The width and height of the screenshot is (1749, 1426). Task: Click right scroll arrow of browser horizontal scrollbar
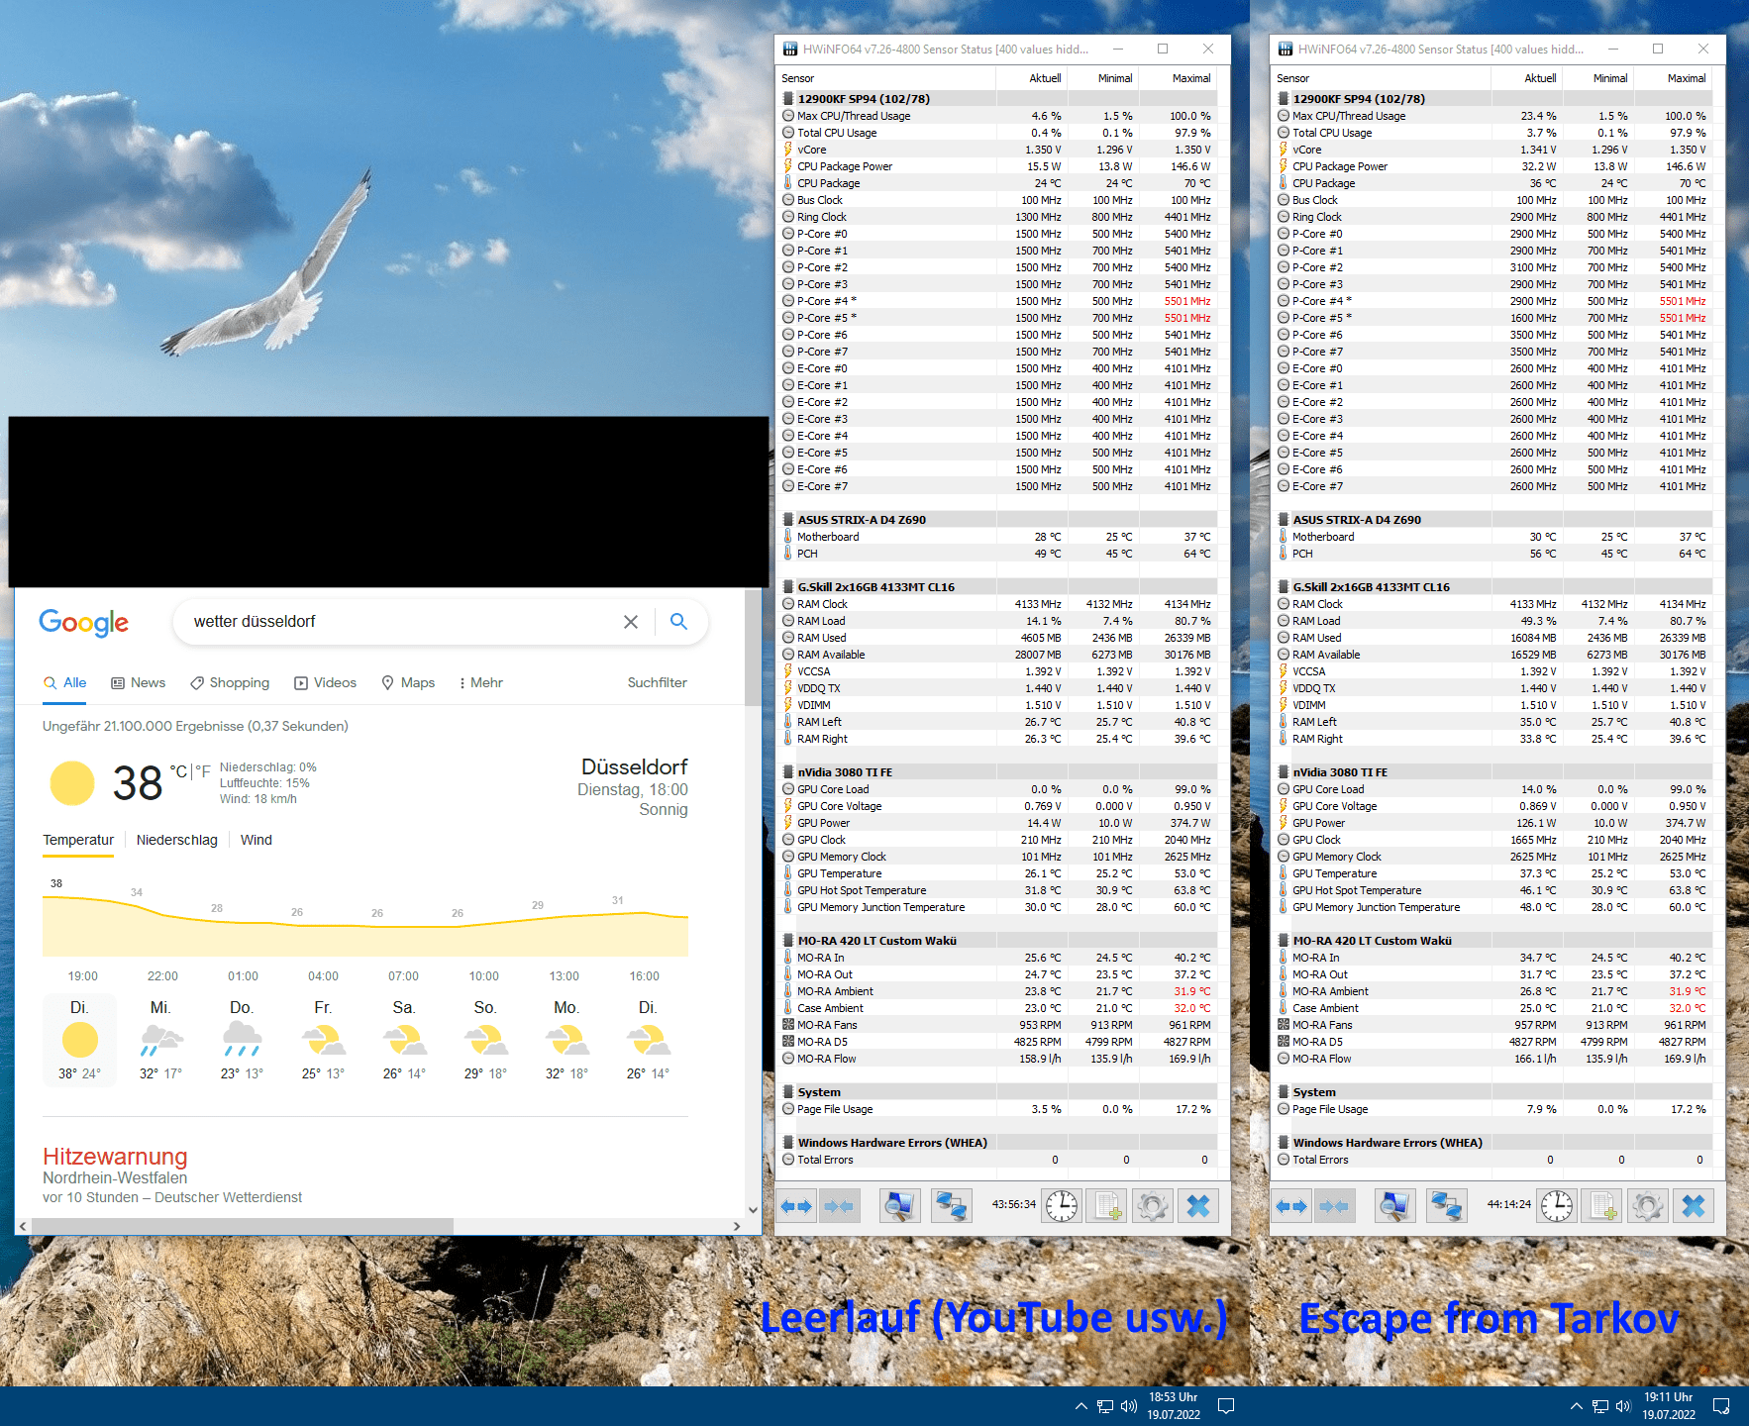pos(736,1226)
